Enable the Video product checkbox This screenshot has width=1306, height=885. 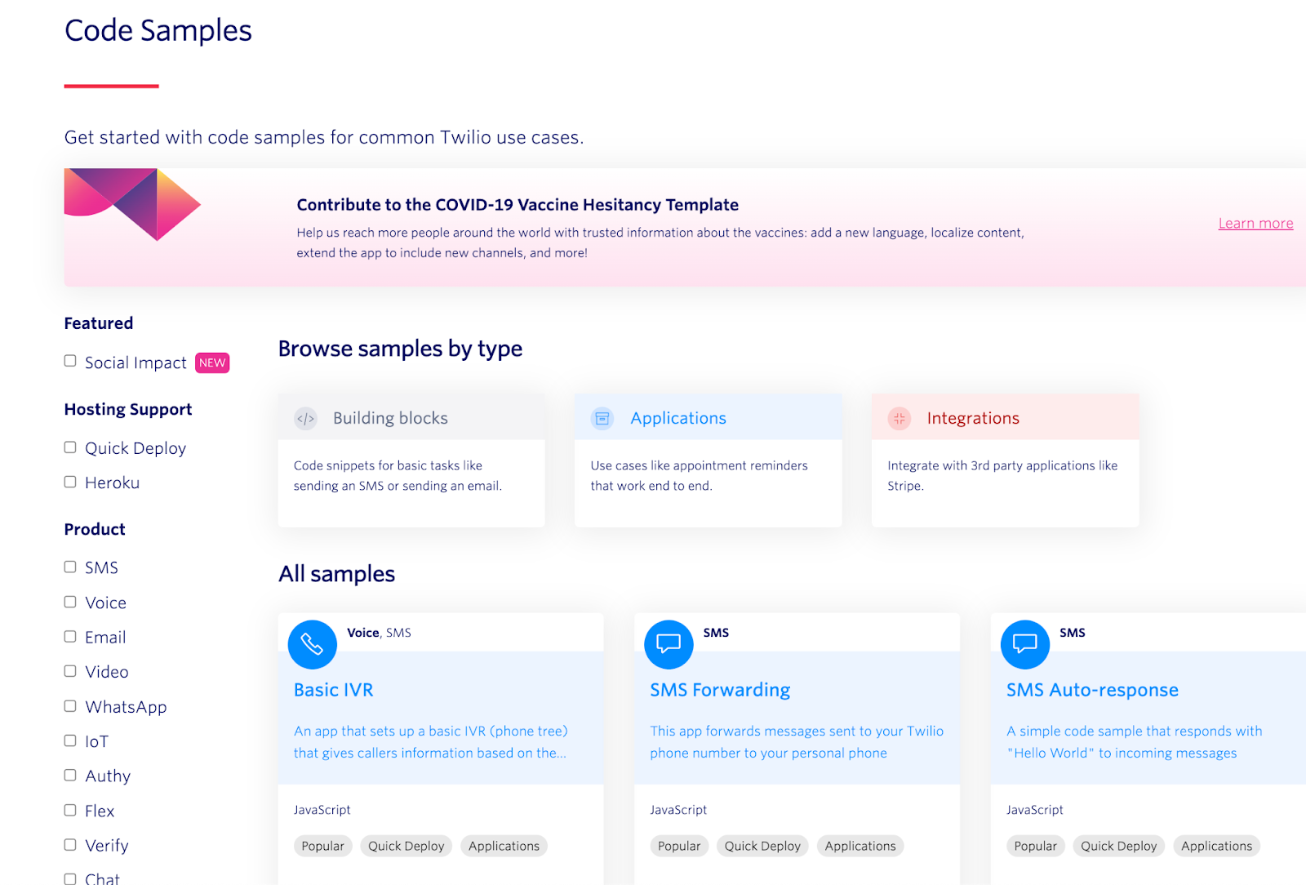tap(70, 671)
